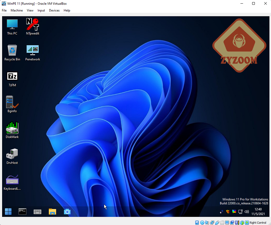Click the optical disc status icon
The image size is (271, 225).
(x=202, y=223)
